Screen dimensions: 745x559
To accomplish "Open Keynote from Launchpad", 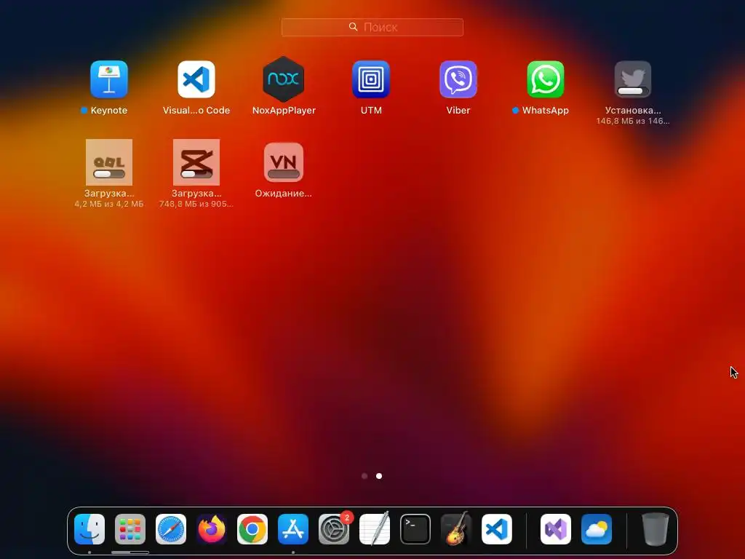I will tap(109, 79).
